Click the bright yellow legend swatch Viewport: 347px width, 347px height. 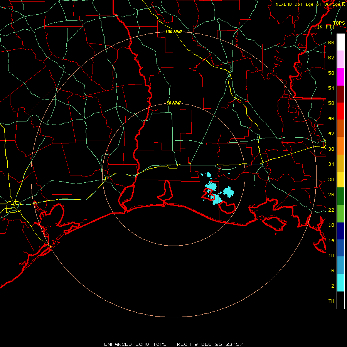click(x=340, y=180)
